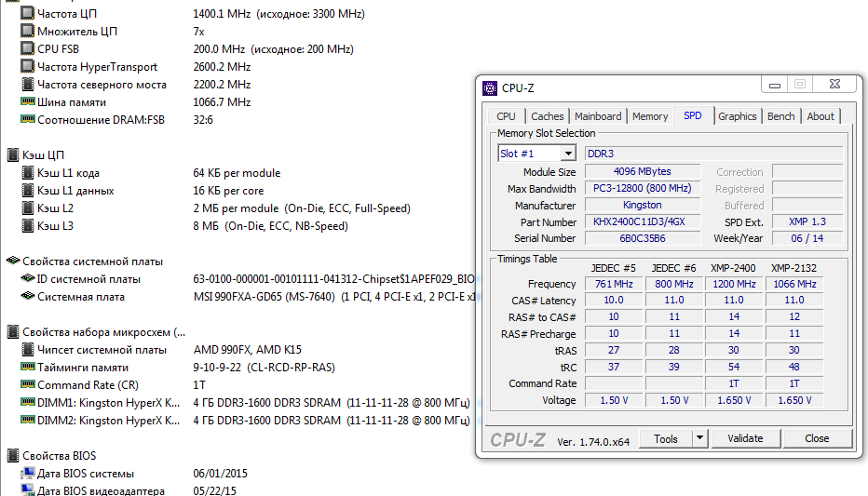Click the icon beside Частота северного моста
868x496 pixels.
point(27,84)
